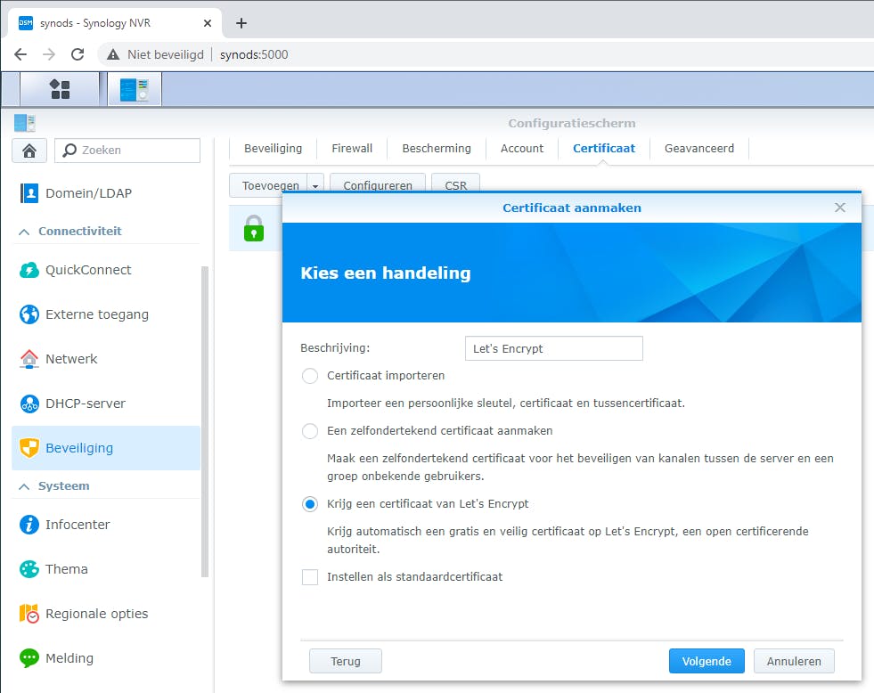Viewport: 874px width, 693px height.
Task: Go to the Control Panel home icon
Action: [29, 151]
